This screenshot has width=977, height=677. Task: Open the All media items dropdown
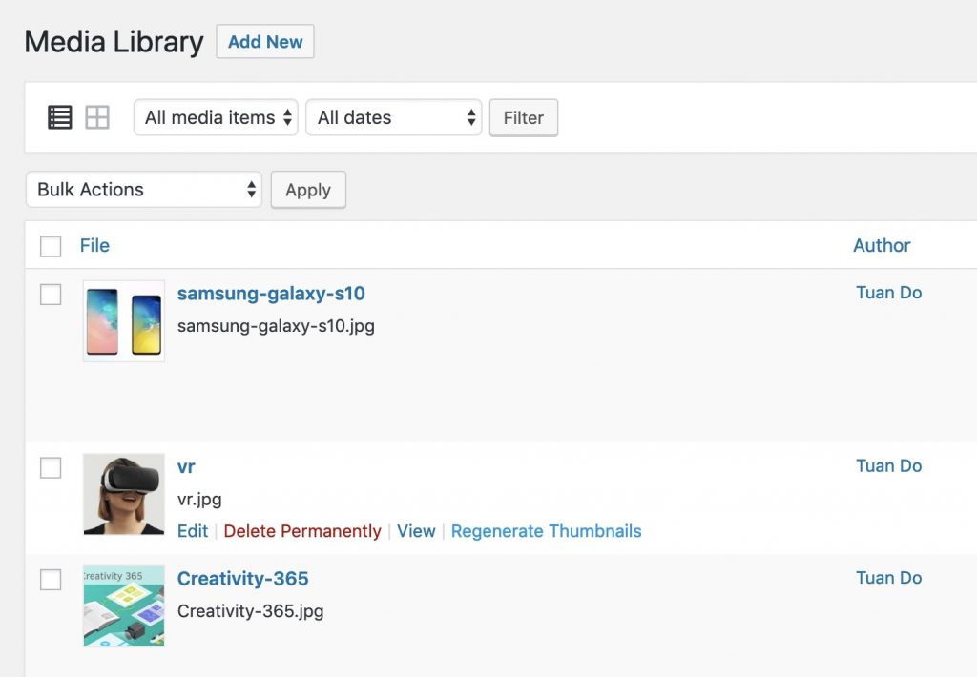[x=216, y=118]
